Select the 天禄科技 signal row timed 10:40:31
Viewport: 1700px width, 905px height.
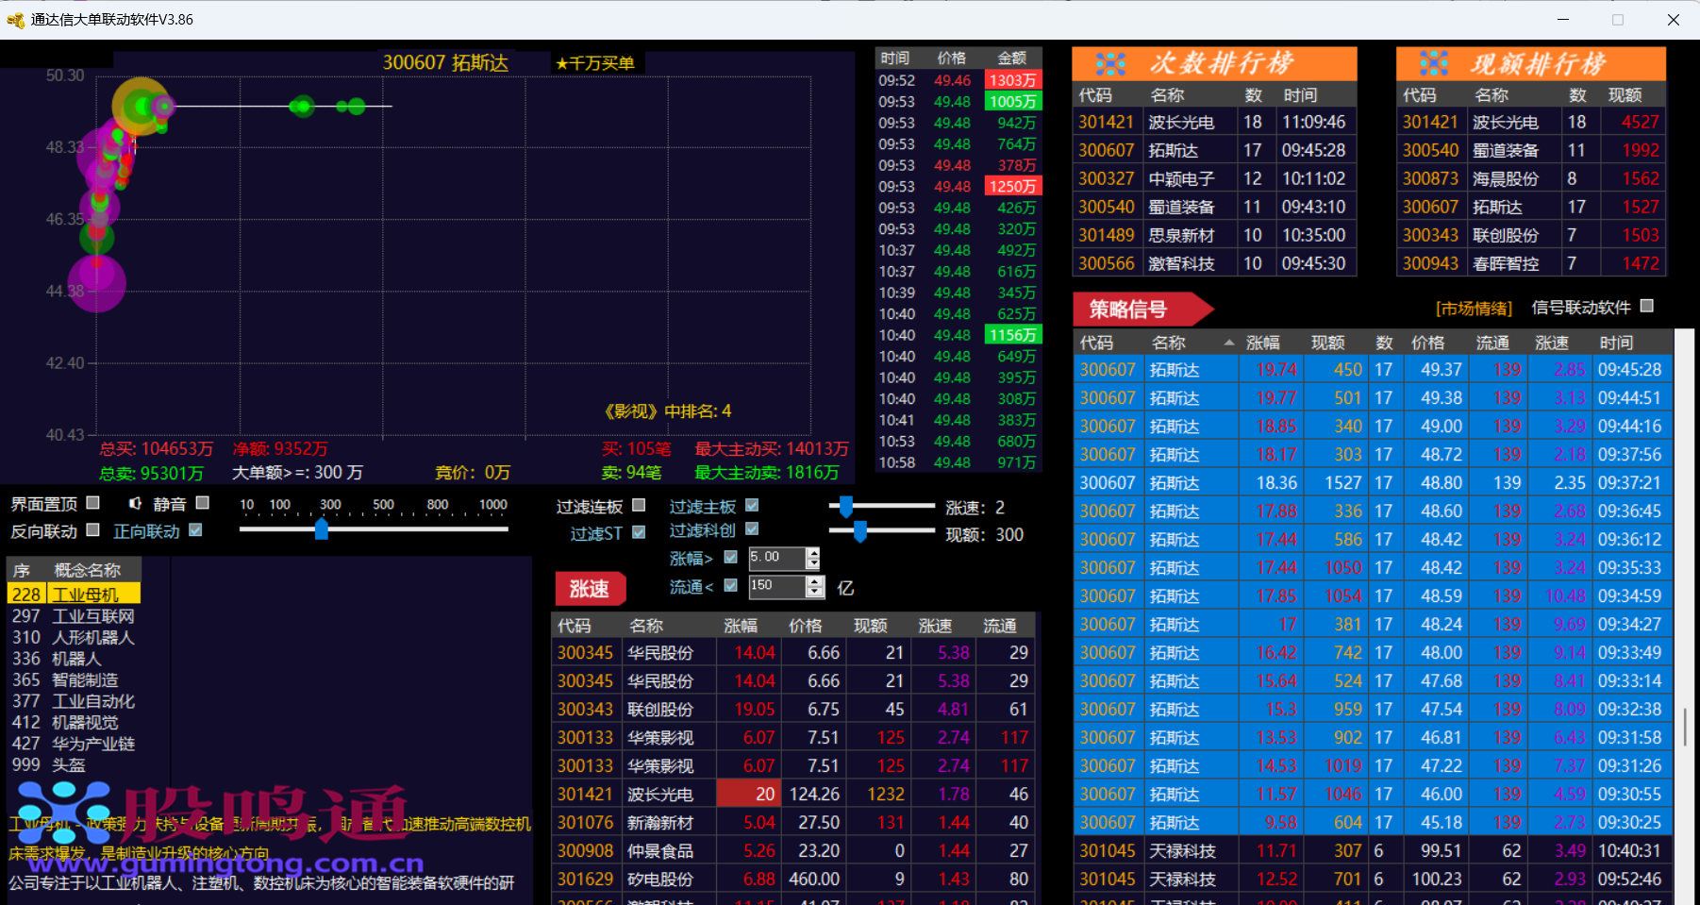pos(1374,851)
